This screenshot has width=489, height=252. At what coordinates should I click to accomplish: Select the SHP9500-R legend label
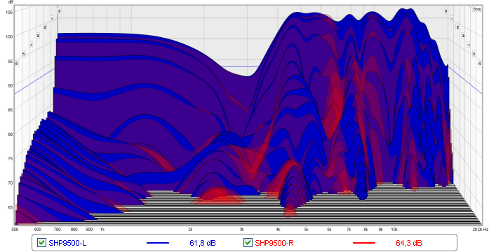274,243
